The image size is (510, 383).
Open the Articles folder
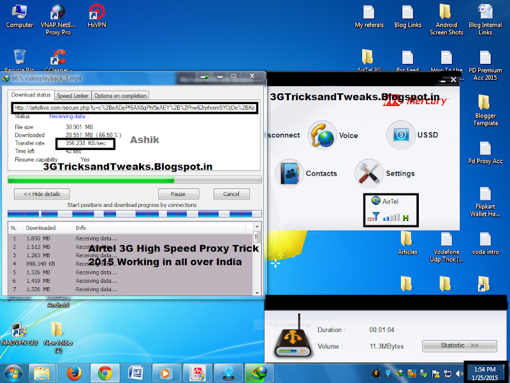pyautogui.click(x=407, y=243)
